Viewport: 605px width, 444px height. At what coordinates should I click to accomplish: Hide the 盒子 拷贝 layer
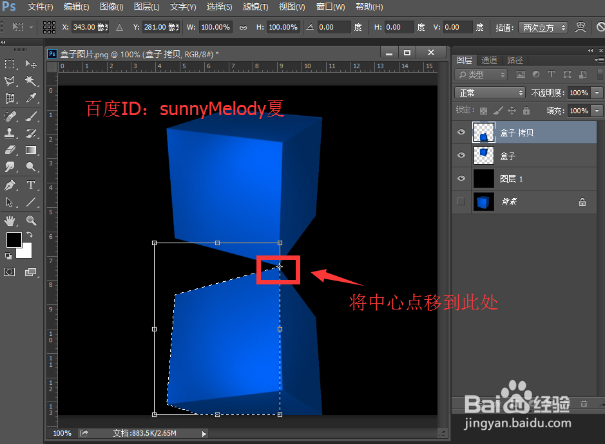[x=461, y=132]
